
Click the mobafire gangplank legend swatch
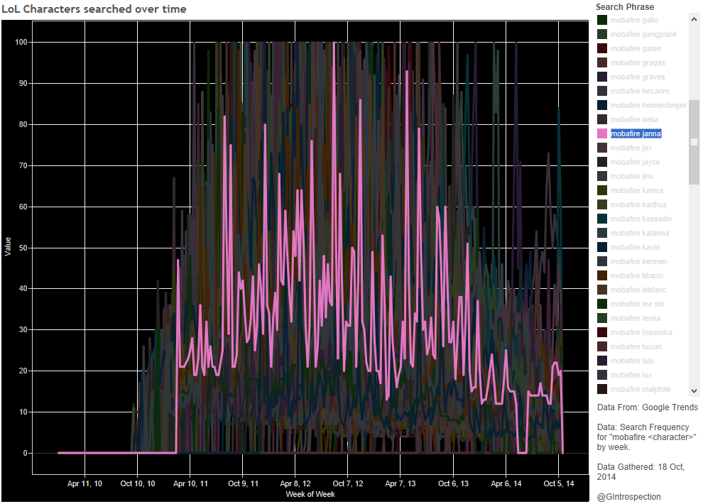coord(602,34)
